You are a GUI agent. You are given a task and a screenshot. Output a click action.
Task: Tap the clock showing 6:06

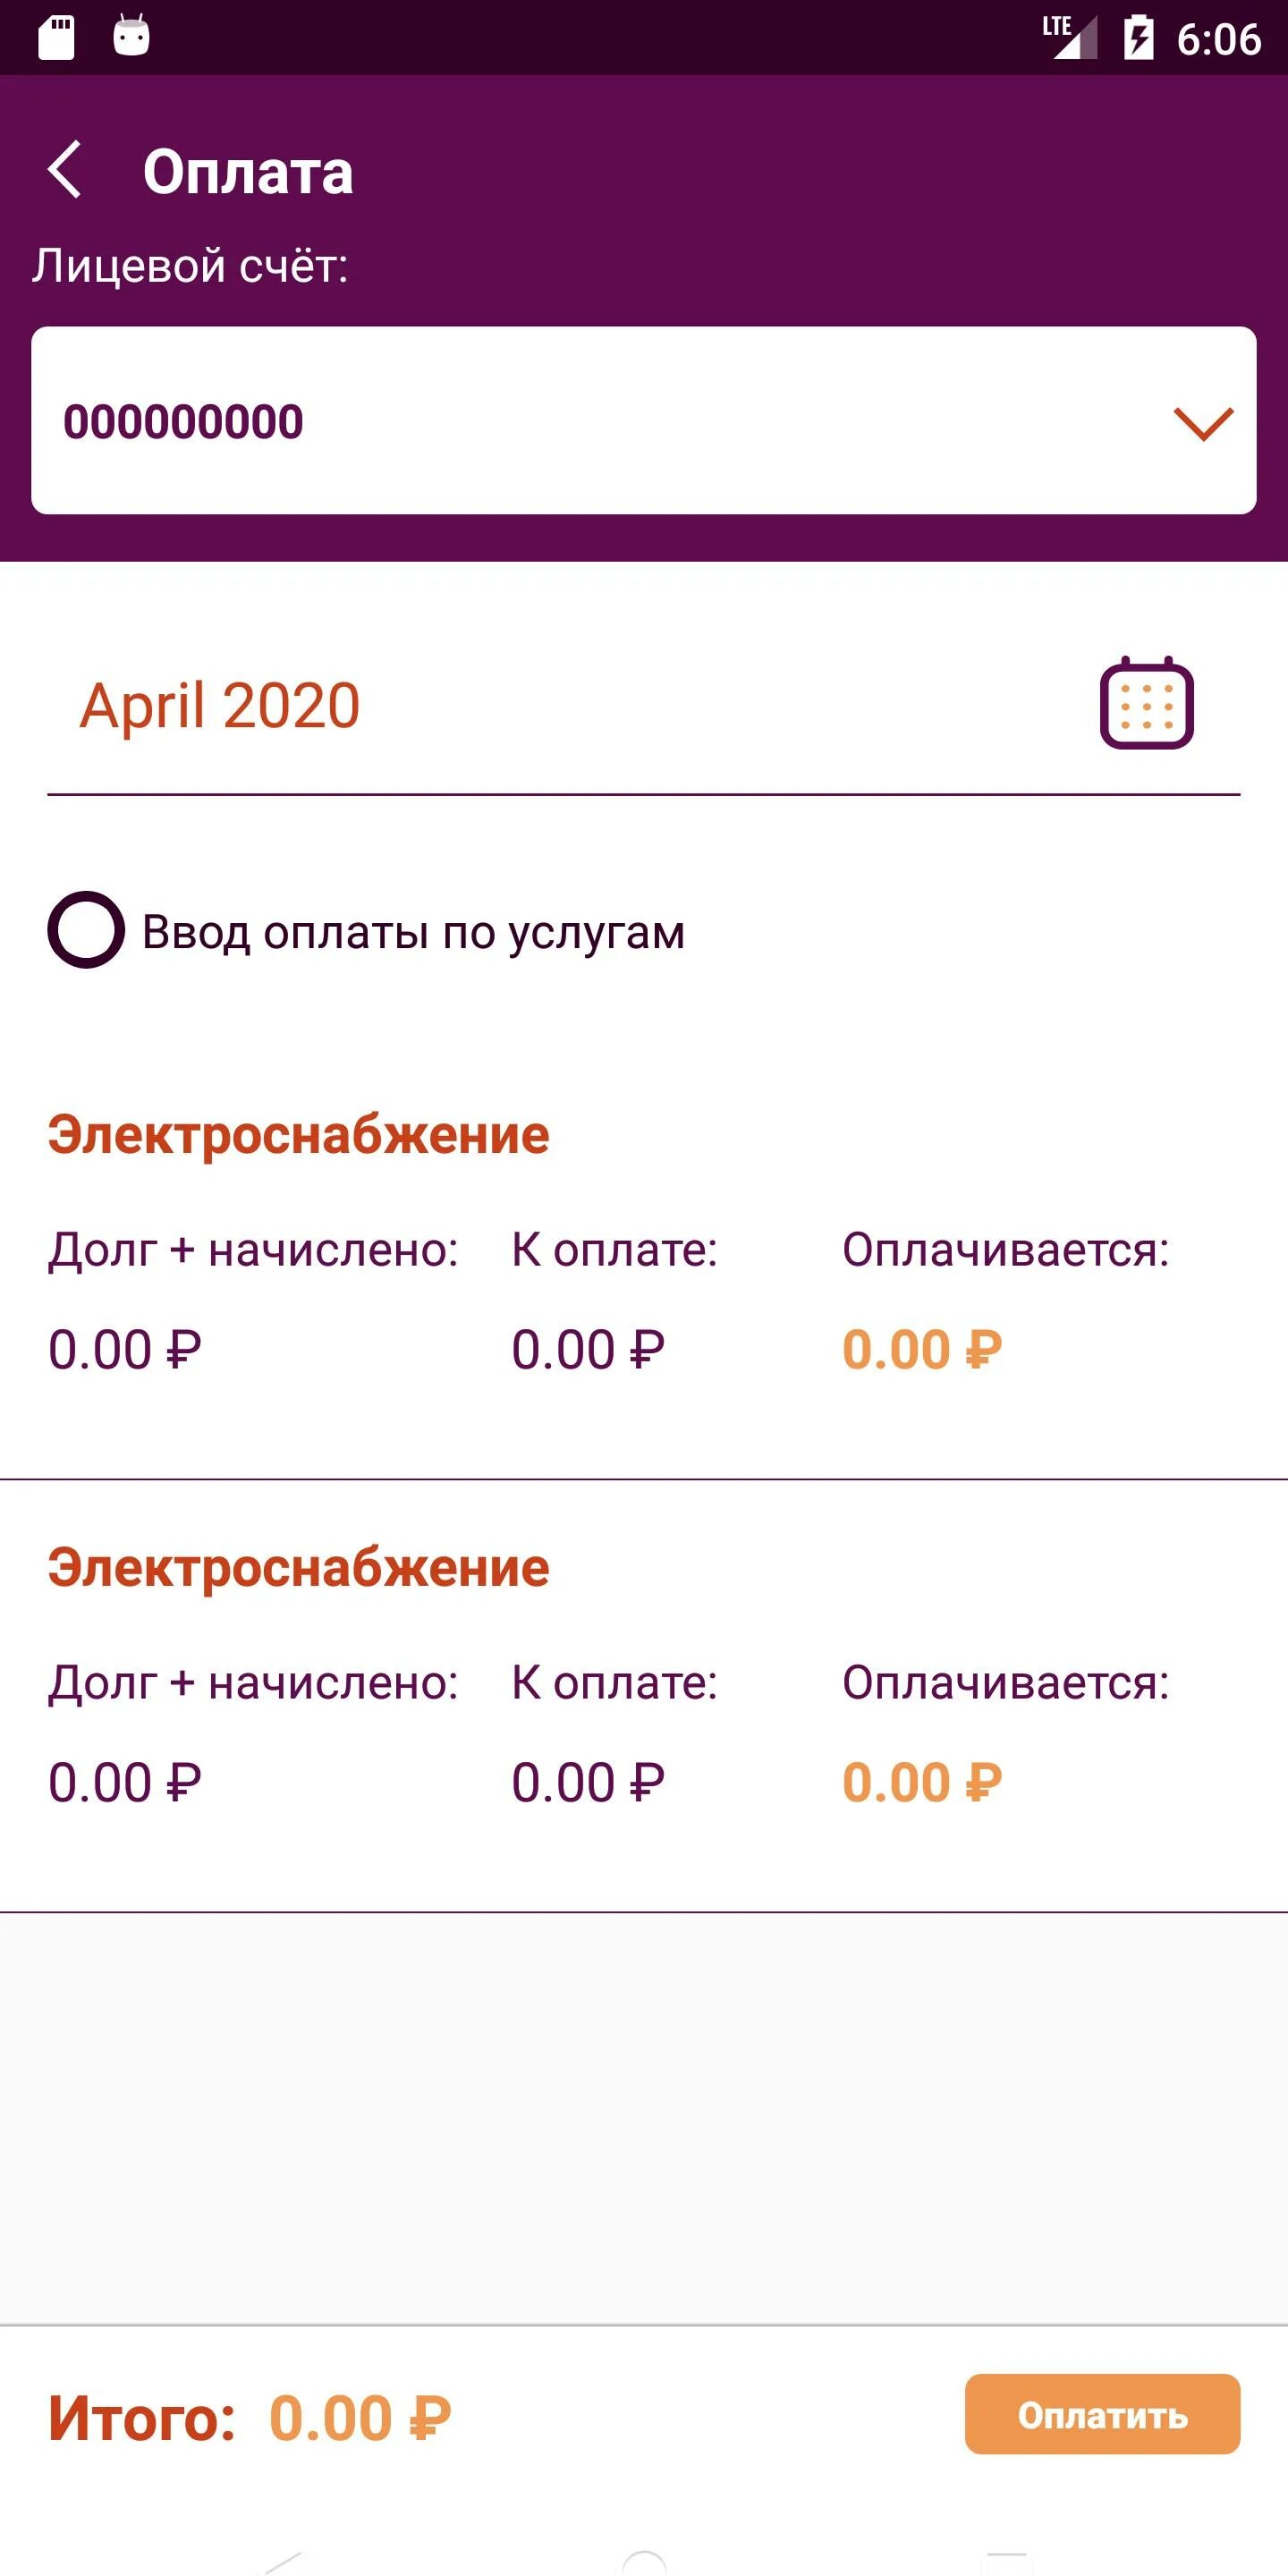(x=1218, y=40)
